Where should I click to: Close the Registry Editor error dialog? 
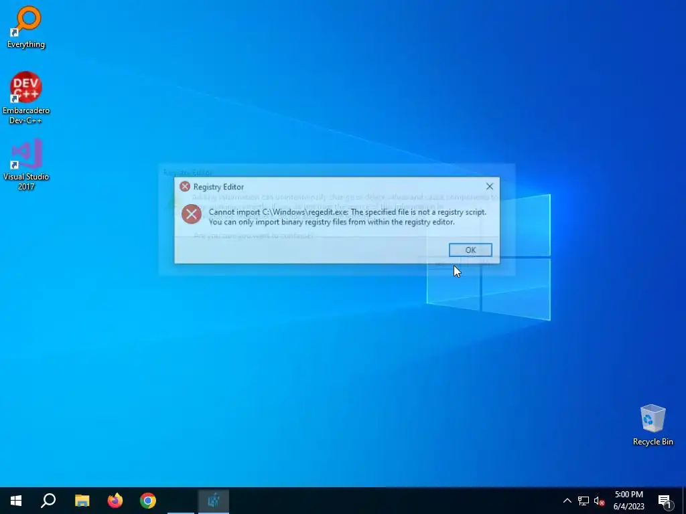pyautogui.click(x=490, y=187)
